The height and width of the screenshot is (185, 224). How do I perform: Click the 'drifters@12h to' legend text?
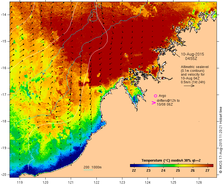click(168, 101)
